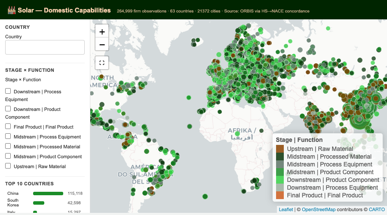Zoom out on the map
This screenshot has height=215, width=387.
pyautogui.click(x=102, y=44)
